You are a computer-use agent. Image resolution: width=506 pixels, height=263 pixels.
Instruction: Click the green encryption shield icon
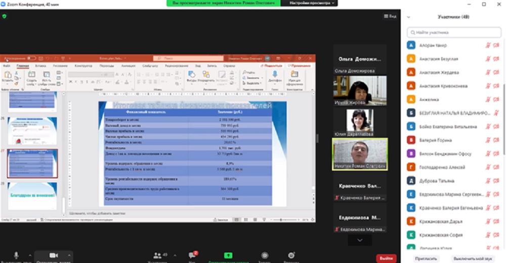(x=5, y=16)
